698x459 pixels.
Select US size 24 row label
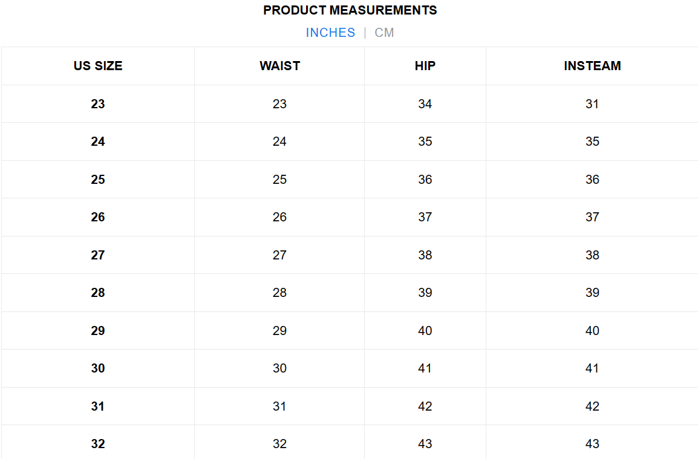pos(98,142)
